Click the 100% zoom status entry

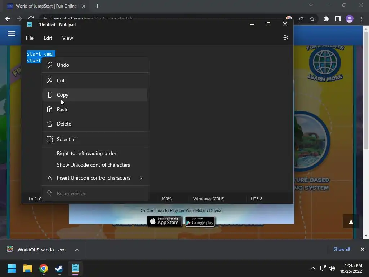(166, 199)
